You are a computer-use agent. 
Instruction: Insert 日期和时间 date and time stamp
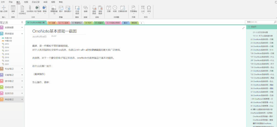[x=123, y=8]
